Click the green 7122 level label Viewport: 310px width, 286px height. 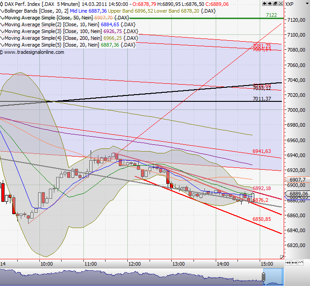271,15
